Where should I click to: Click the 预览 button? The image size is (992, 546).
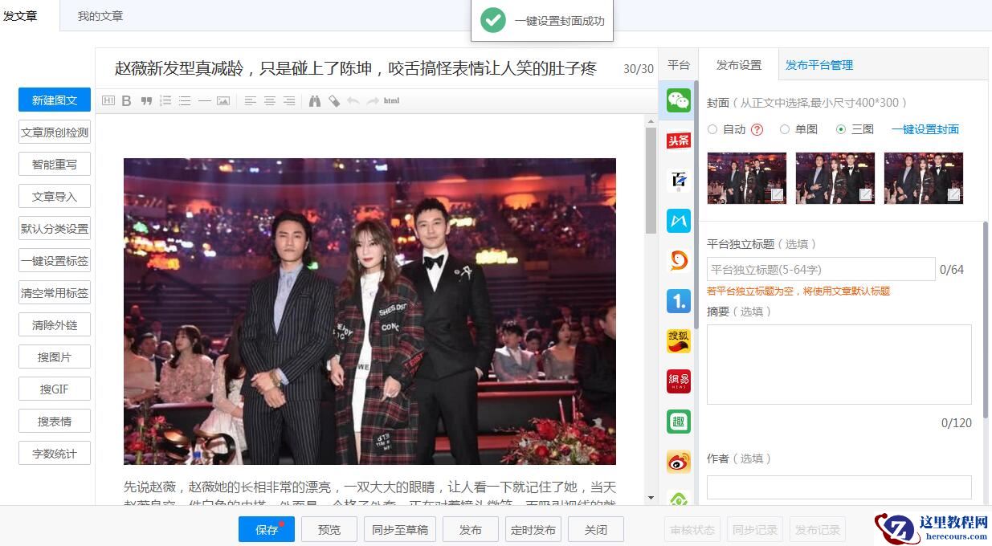(x=329, y=529)
